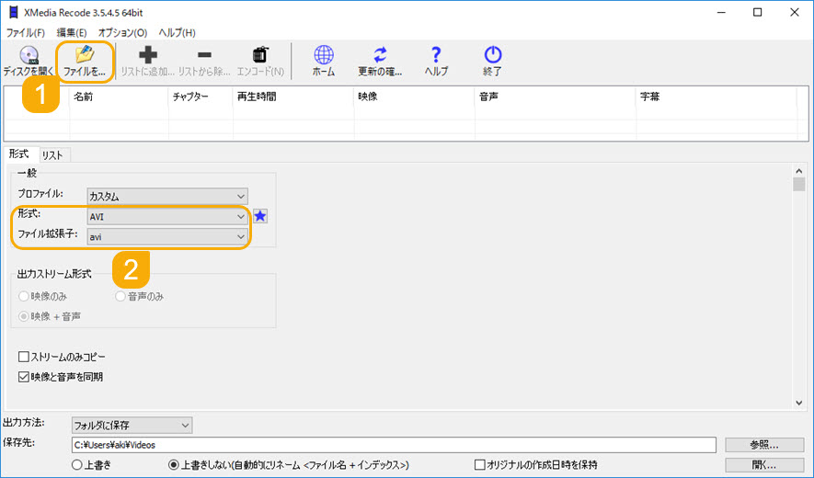Click the Add to List plus icon

148,55
